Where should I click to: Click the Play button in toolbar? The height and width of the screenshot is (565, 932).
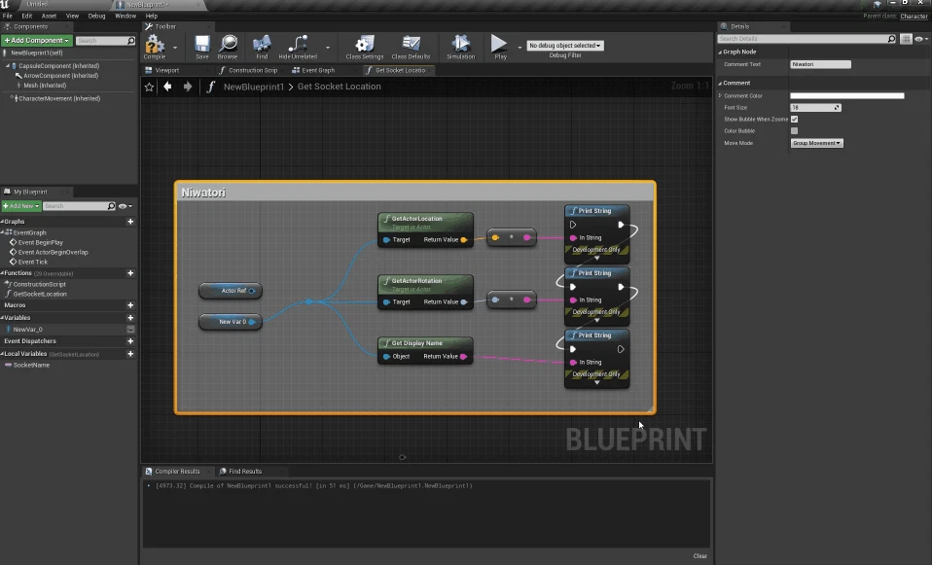(x=499, y=47)
